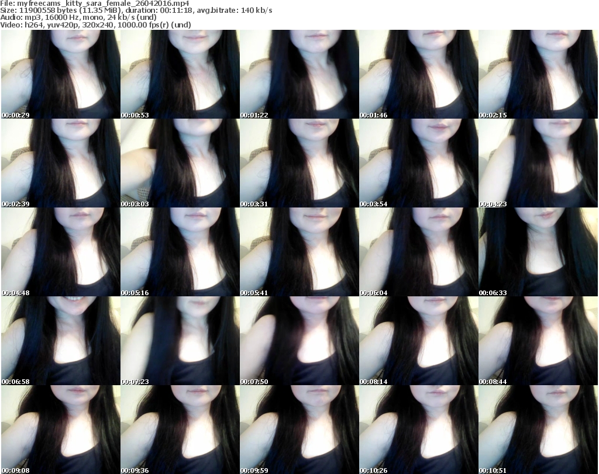The image size is (599, 474).
Task: Click the Size and duration line
Action: 136,11
